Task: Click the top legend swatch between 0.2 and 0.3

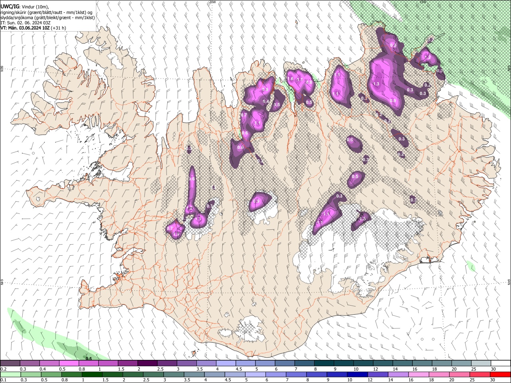Action: click(10, 363)
